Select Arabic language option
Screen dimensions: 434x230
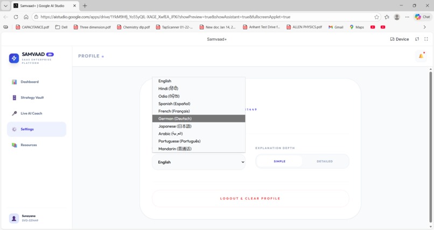coord(199,134)
